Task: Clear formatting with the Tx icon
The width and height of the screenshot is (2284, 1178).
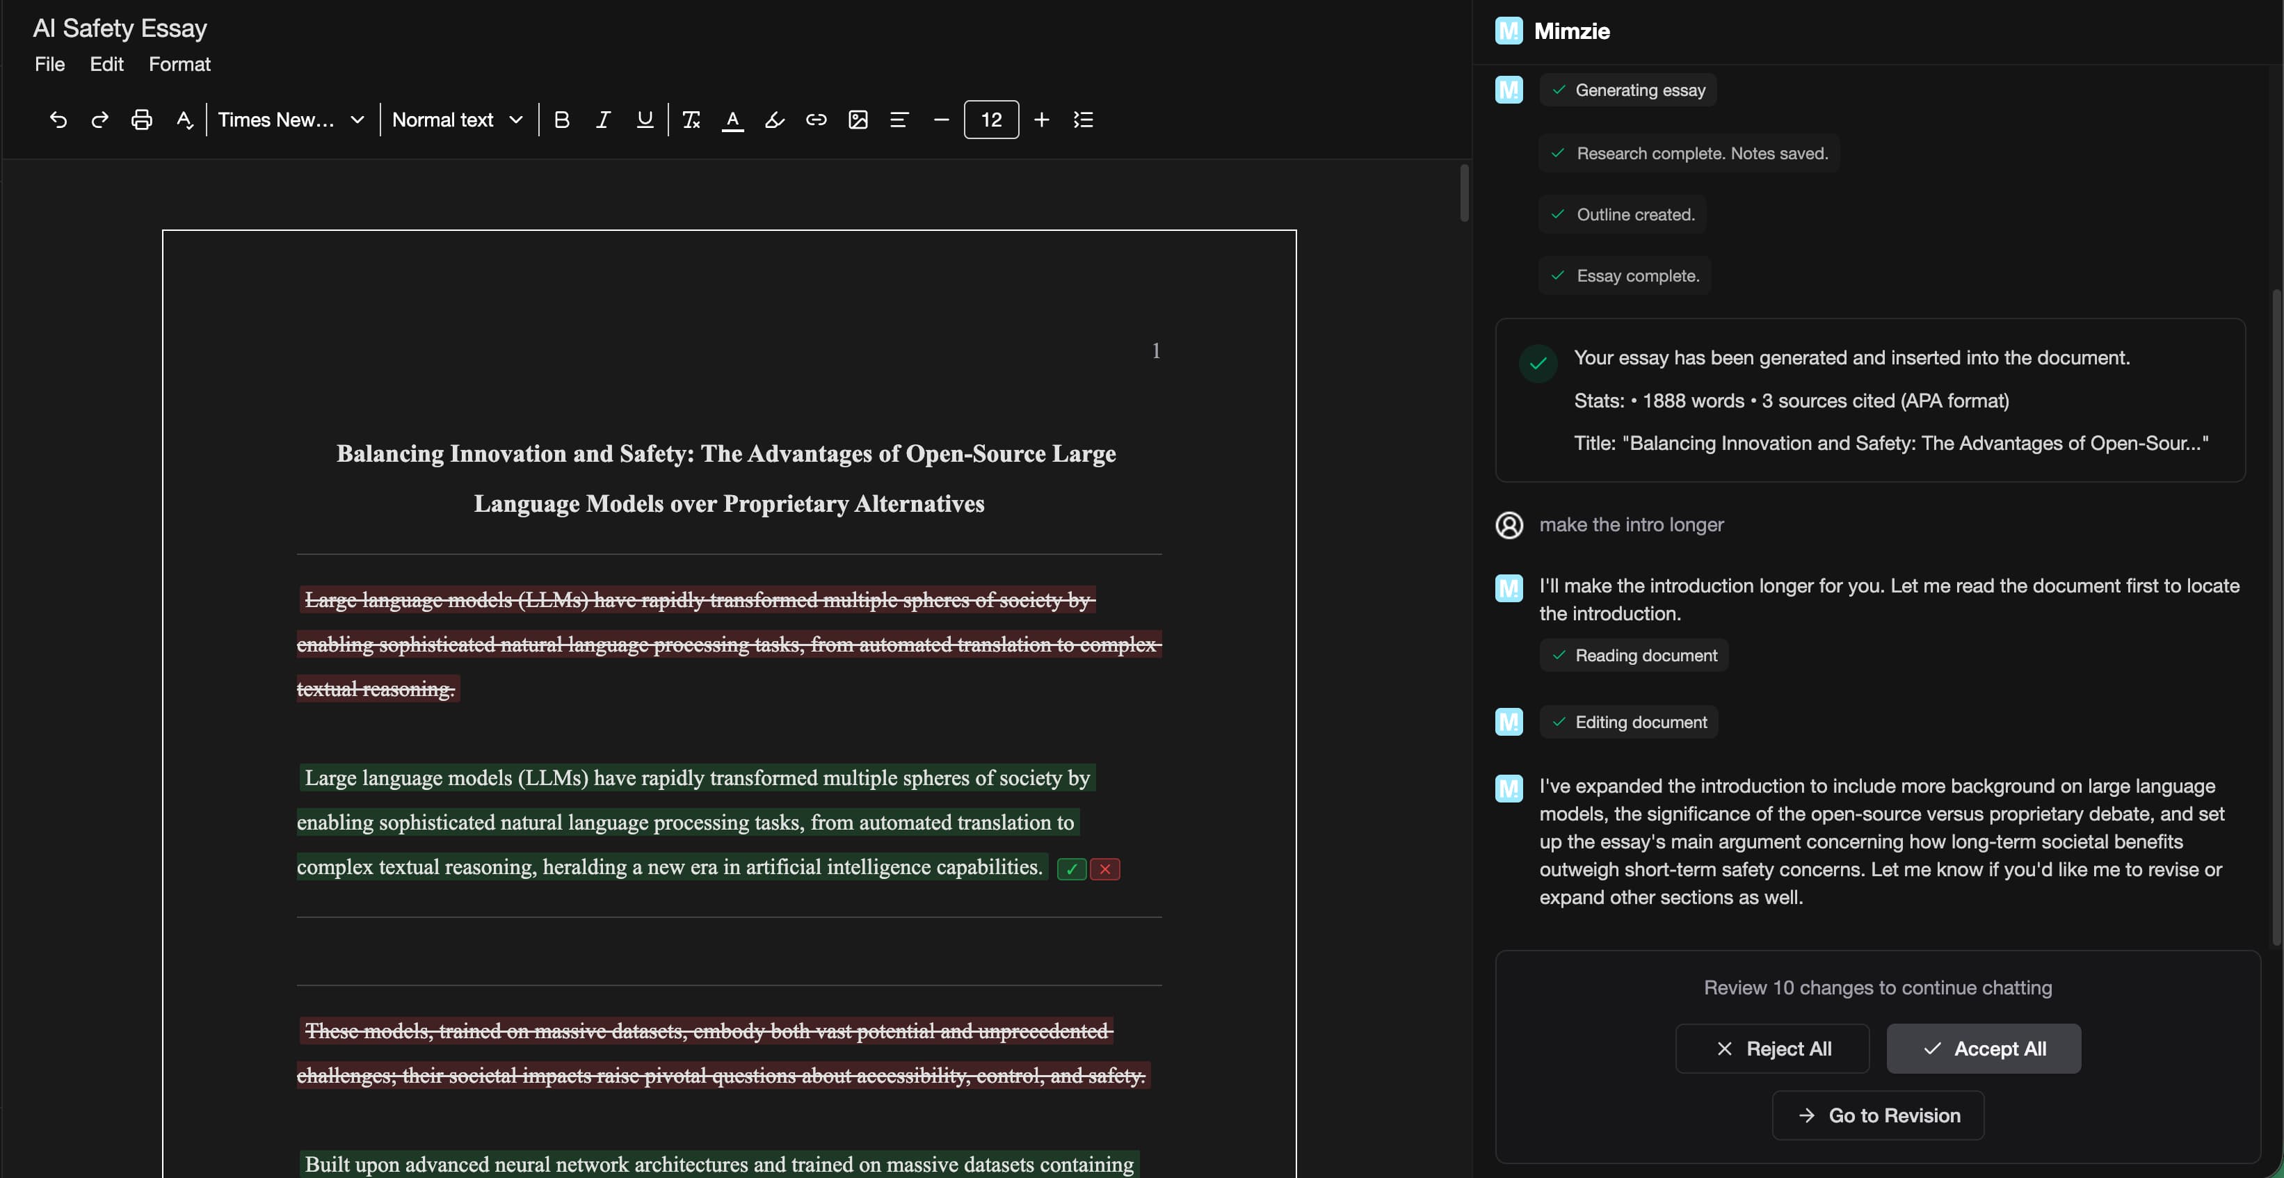Action: (x=691, y=120)
